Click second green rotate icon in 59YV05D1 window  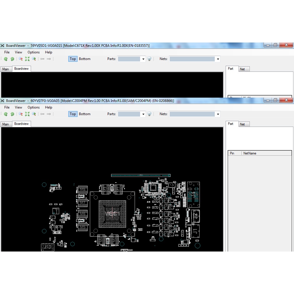click(12, 59)
